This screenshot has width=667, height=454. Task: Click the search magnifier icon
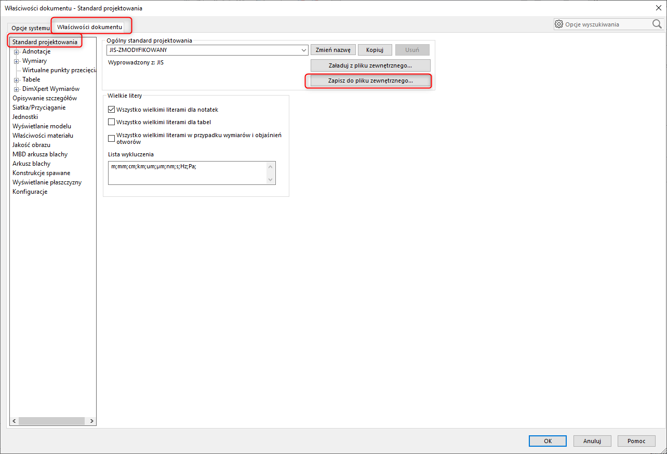pos(657,24)
